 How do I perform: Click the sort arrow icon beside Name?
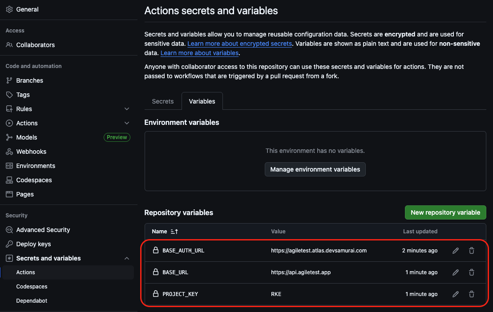pyautogui.click(x=174, y=232)
